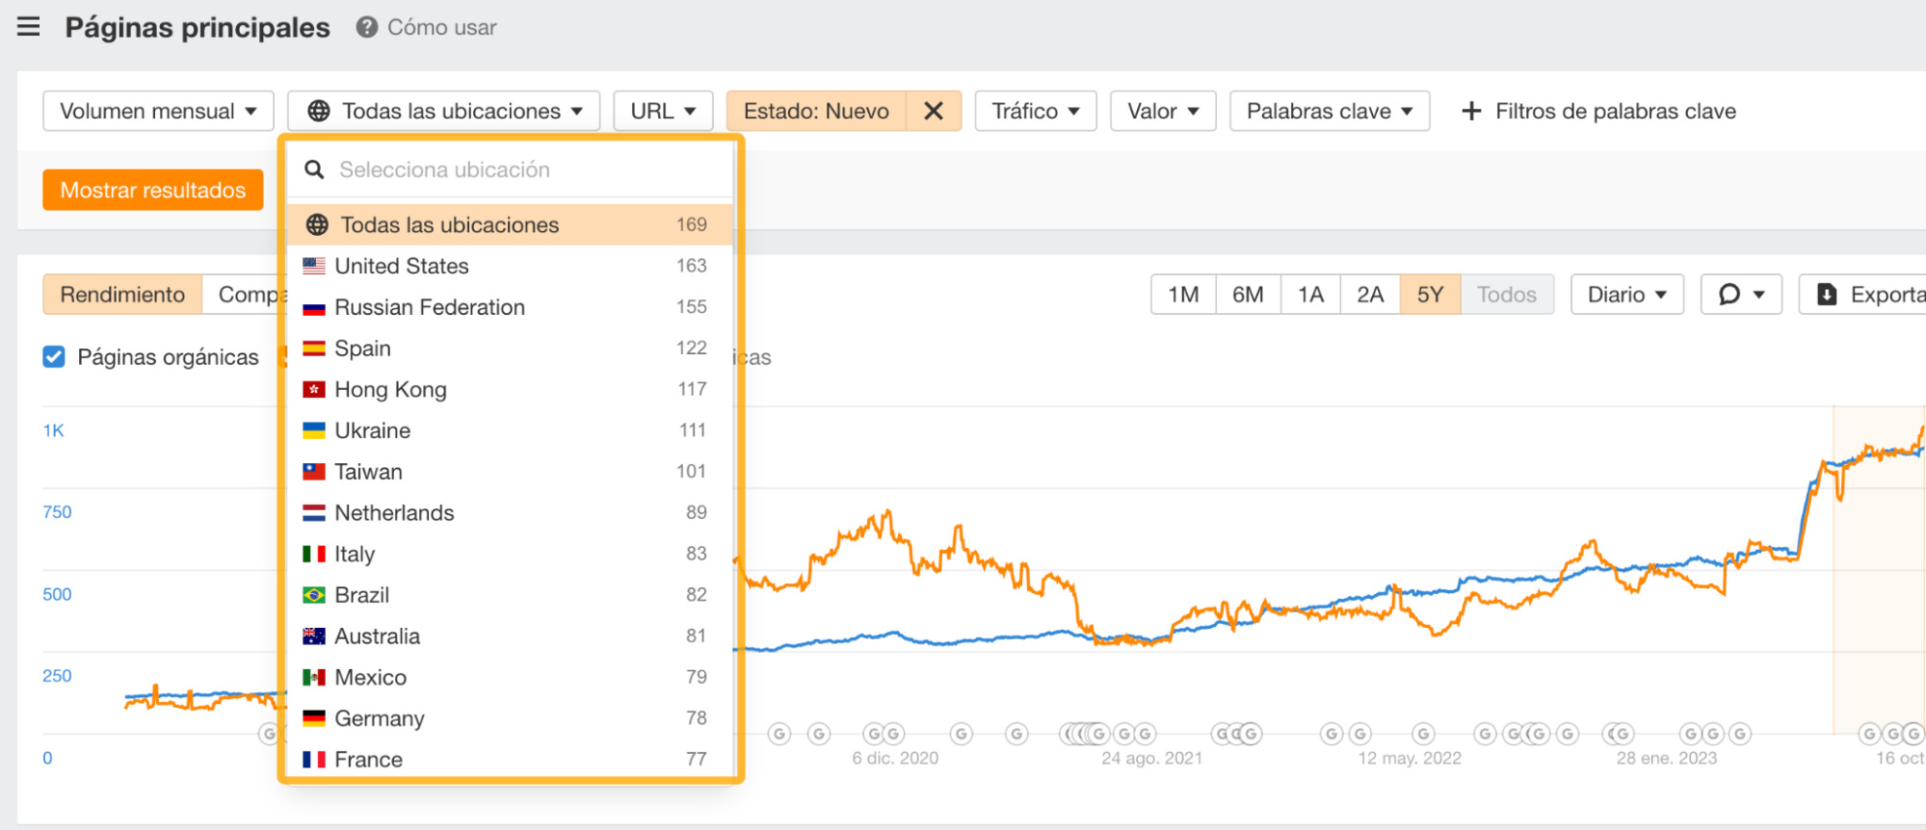This screenshot has width=1926, height=830.
Task: Click the Google update marker near 6 dic. 2020
Action: tap(893, 735)
